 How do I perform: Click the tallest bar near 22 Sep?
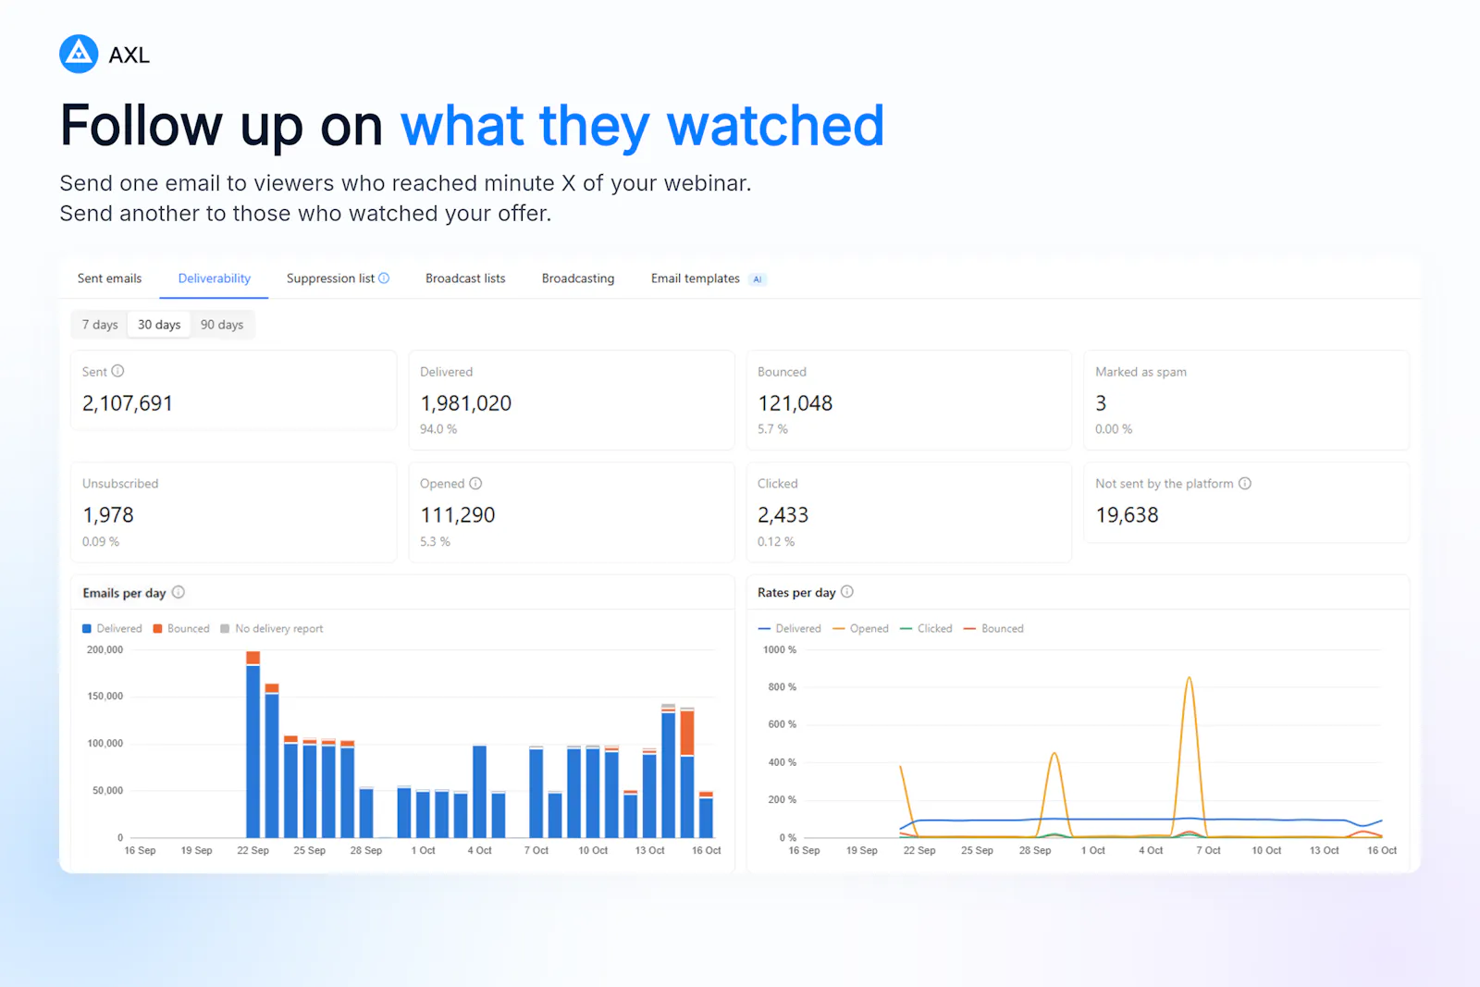pos(253,746)
